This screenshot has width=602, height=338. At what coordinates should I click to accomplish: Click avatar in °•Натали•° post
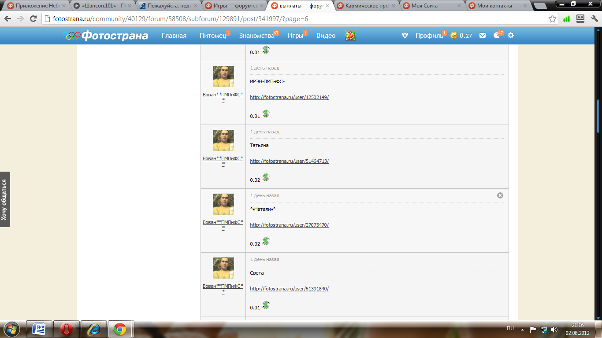(x=223, y=204)
